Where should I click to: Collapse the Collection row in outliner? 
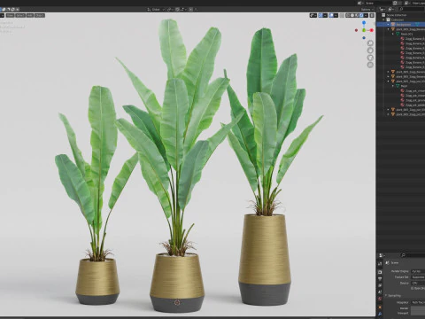click(x=383, y=19)
